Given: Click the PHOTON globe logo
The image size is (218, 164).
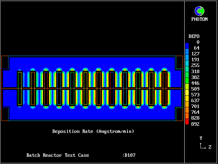Looking at the screenshot, I should coord(199,11).
